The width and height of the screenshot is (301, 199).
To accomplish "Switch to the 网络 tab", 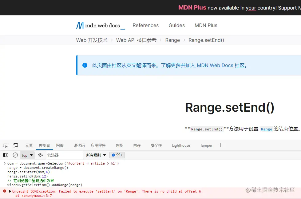I will tap(60, 145).
